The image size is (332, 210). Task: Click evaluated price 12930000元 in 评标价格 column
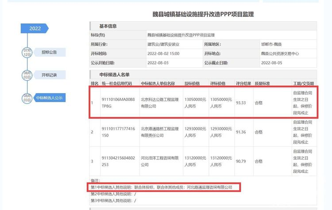tap(221, 132)
